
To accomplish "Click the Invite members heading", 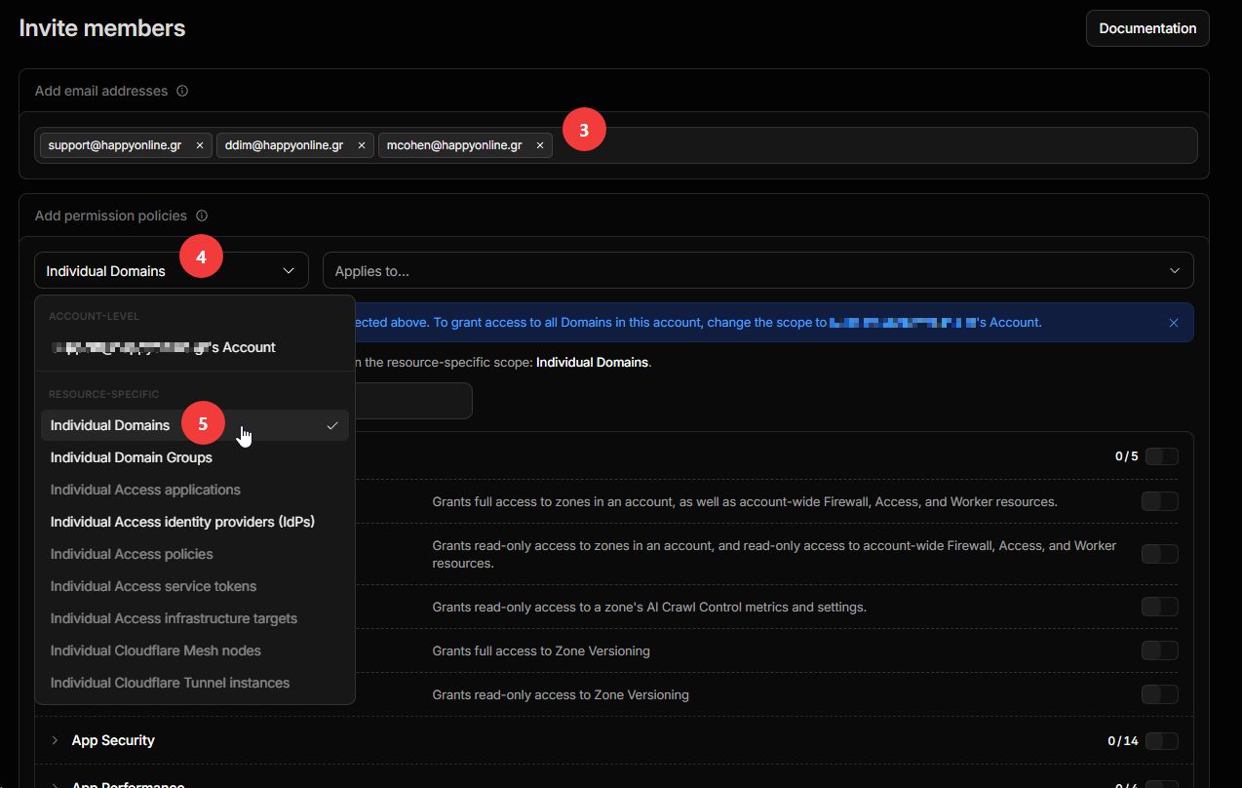I will click(102, 28).
